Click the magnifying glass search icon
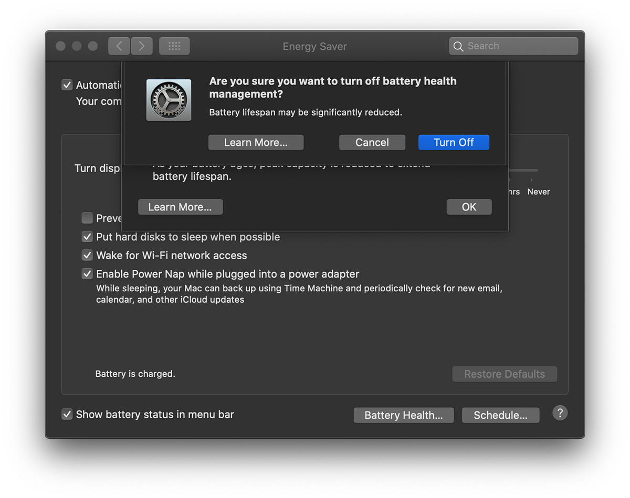 pos(458,46)
